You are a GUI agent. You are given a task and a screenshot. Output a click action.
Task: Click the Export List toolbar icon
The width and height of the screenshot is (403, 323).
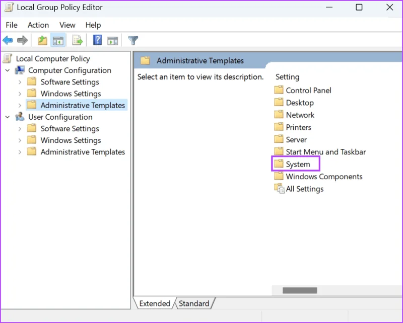[x=78, y=40]
